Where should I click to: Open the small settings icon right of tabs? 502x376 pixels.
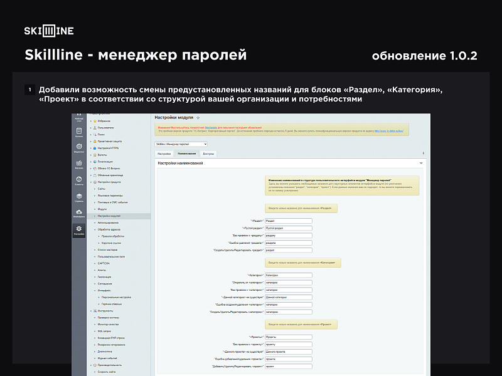click(423, 154)
